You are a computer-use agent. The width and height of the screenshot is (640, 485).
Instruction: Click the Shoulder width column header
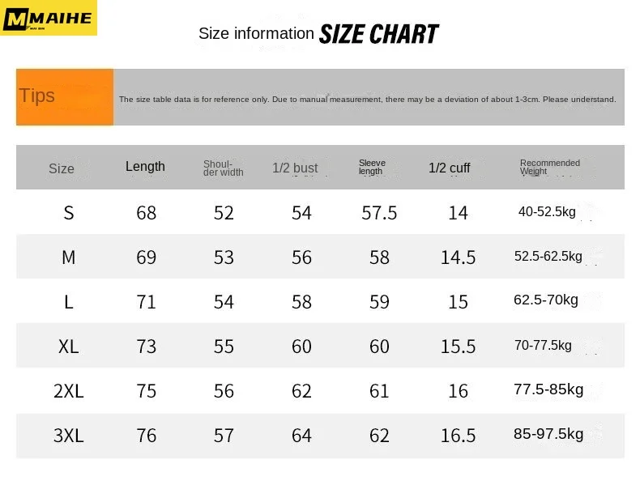[x=224, y=168]
